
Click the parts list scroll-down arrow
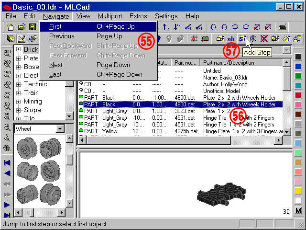[x=286, y=132]
